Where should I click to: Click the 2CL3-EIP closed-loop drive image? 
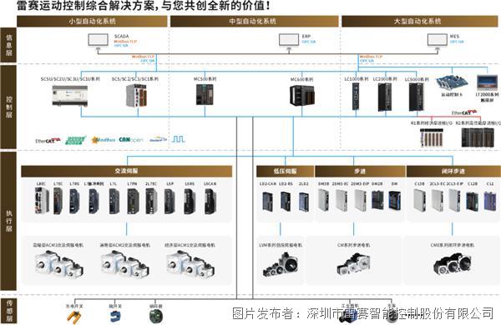455,200
